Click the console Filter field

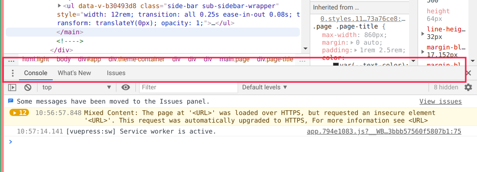point(189,87)
